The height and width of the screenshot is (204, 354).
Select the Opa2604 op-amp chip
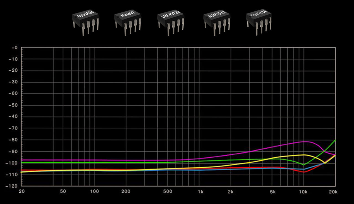click(86, 23)
